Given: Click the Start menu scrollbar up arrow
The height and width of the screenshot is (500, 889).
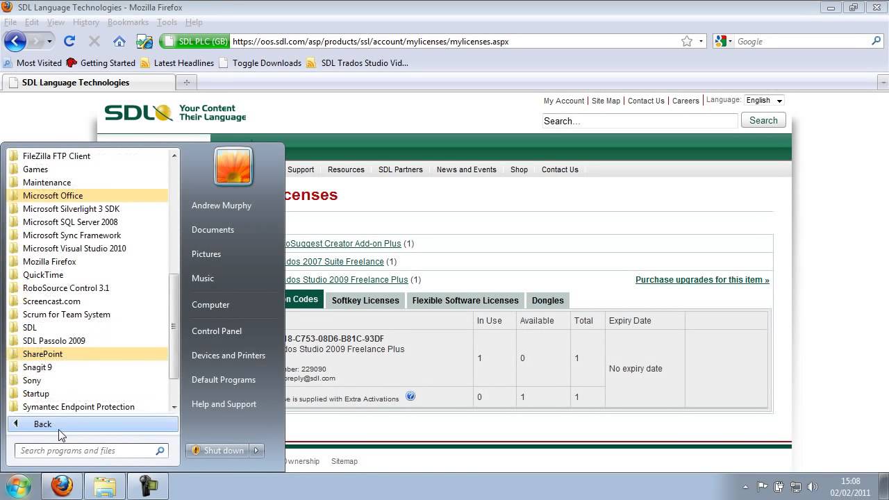Looking at the screenshot, I should [x=174, y=156].
